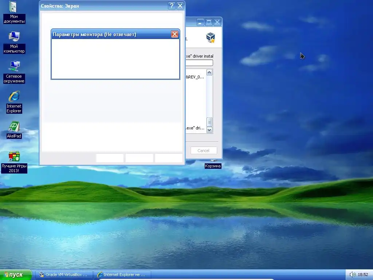373x280 pixels.
Task: Click the VirtualBox installer box icon
Action: click(x=211, y=38)
